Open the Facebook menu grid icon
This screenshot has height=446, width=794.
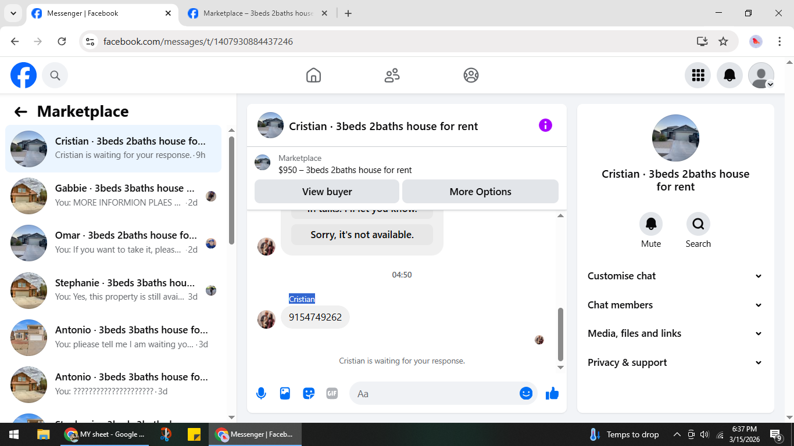698,75
